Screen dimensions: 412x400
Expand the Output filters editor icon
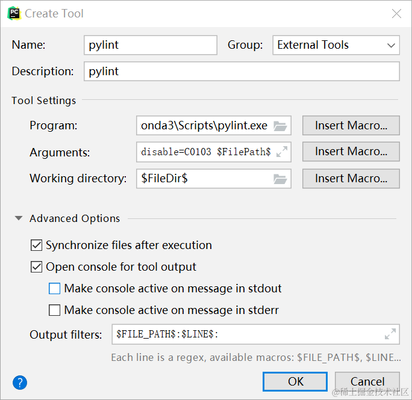coord(390,334)
